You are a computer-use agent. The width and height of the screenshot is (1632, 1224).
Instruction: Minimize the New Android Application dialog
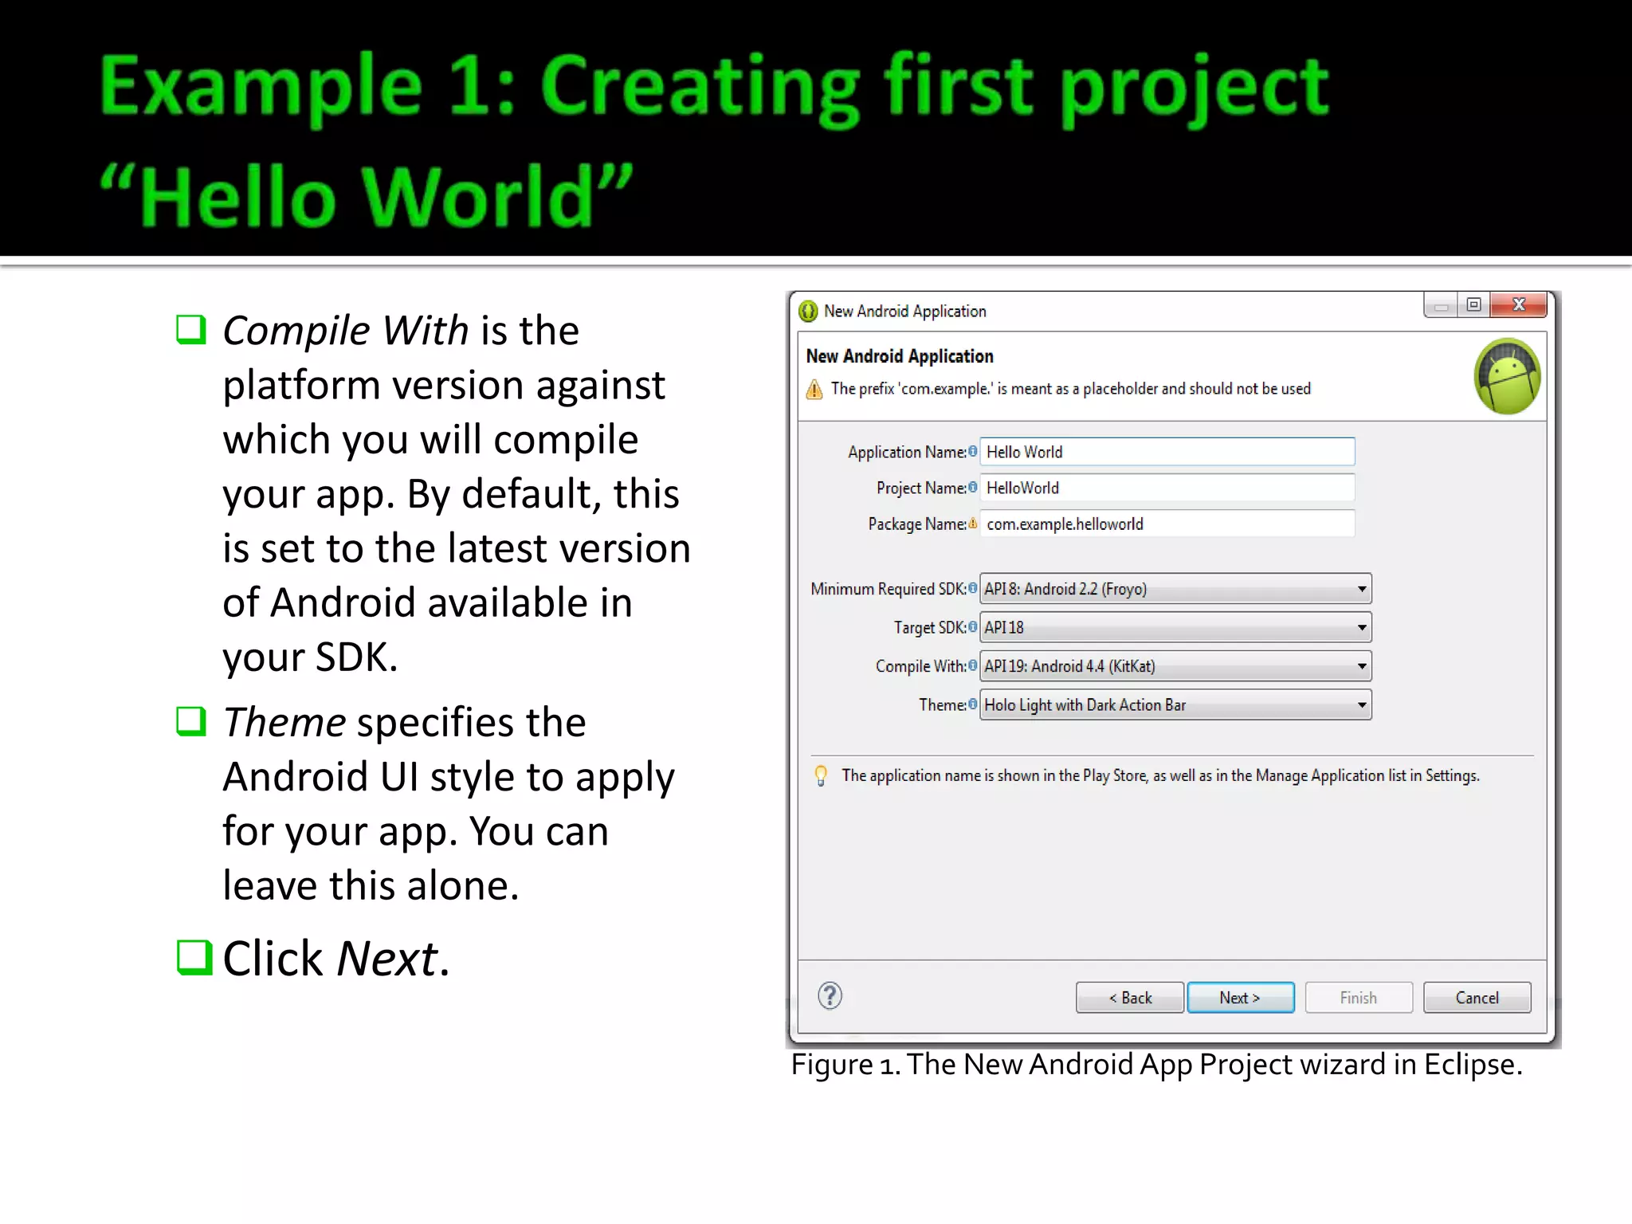pyautogui.click(x=1441, y=304)
